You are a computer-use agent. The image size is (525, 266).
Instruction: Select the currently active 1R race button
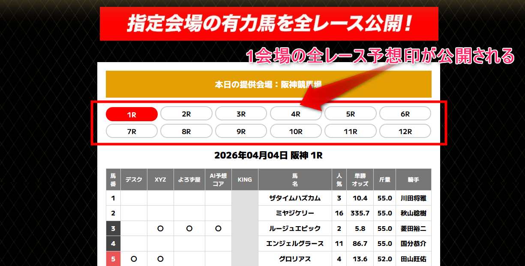(x=132, y=113)
